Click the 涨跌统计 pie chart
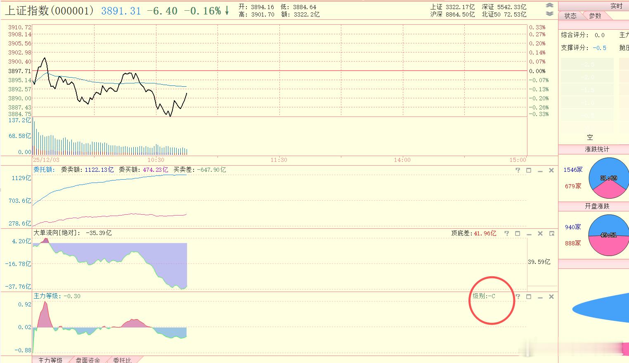629x363 pixels. click(x=608, y=178)
